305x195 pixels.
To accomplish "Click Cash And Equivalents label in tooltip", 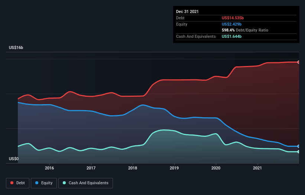I will point(196,36).
